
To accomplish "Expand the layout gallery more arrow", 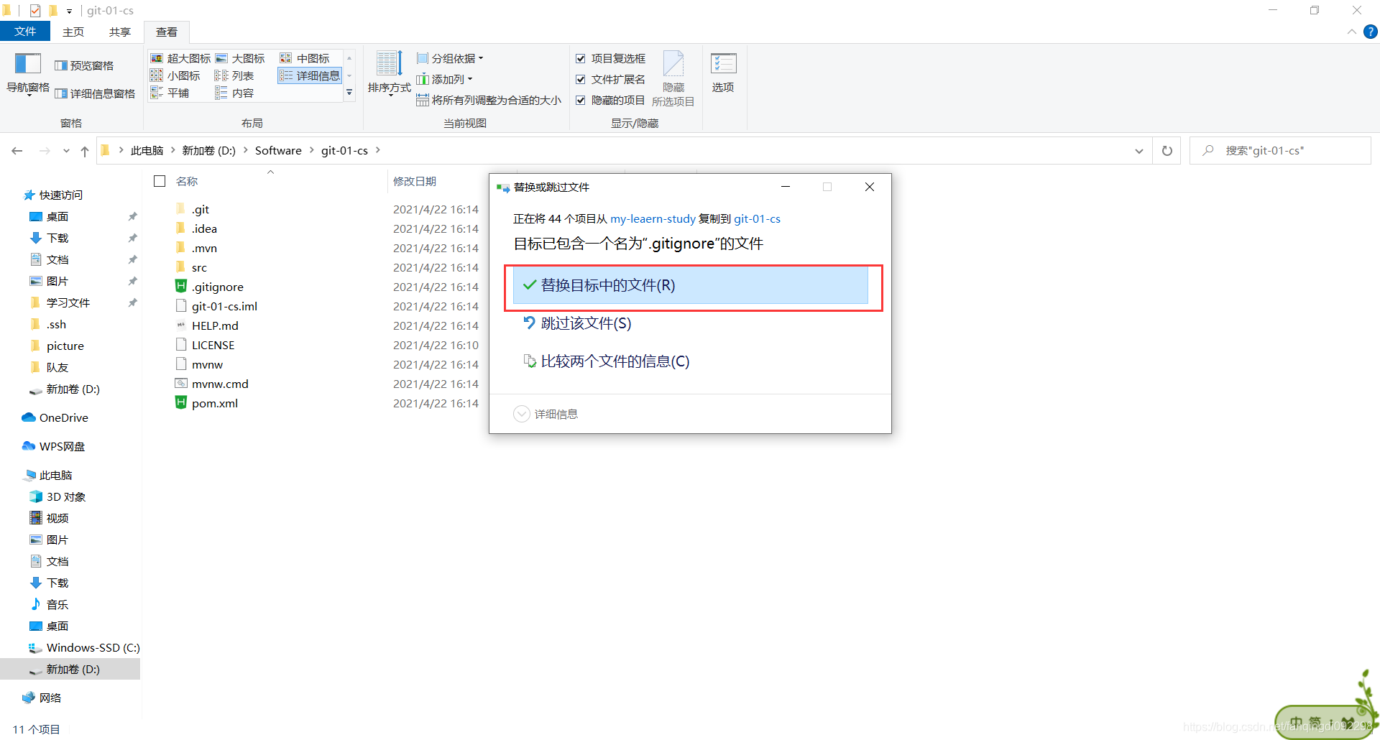I will 349,93.
